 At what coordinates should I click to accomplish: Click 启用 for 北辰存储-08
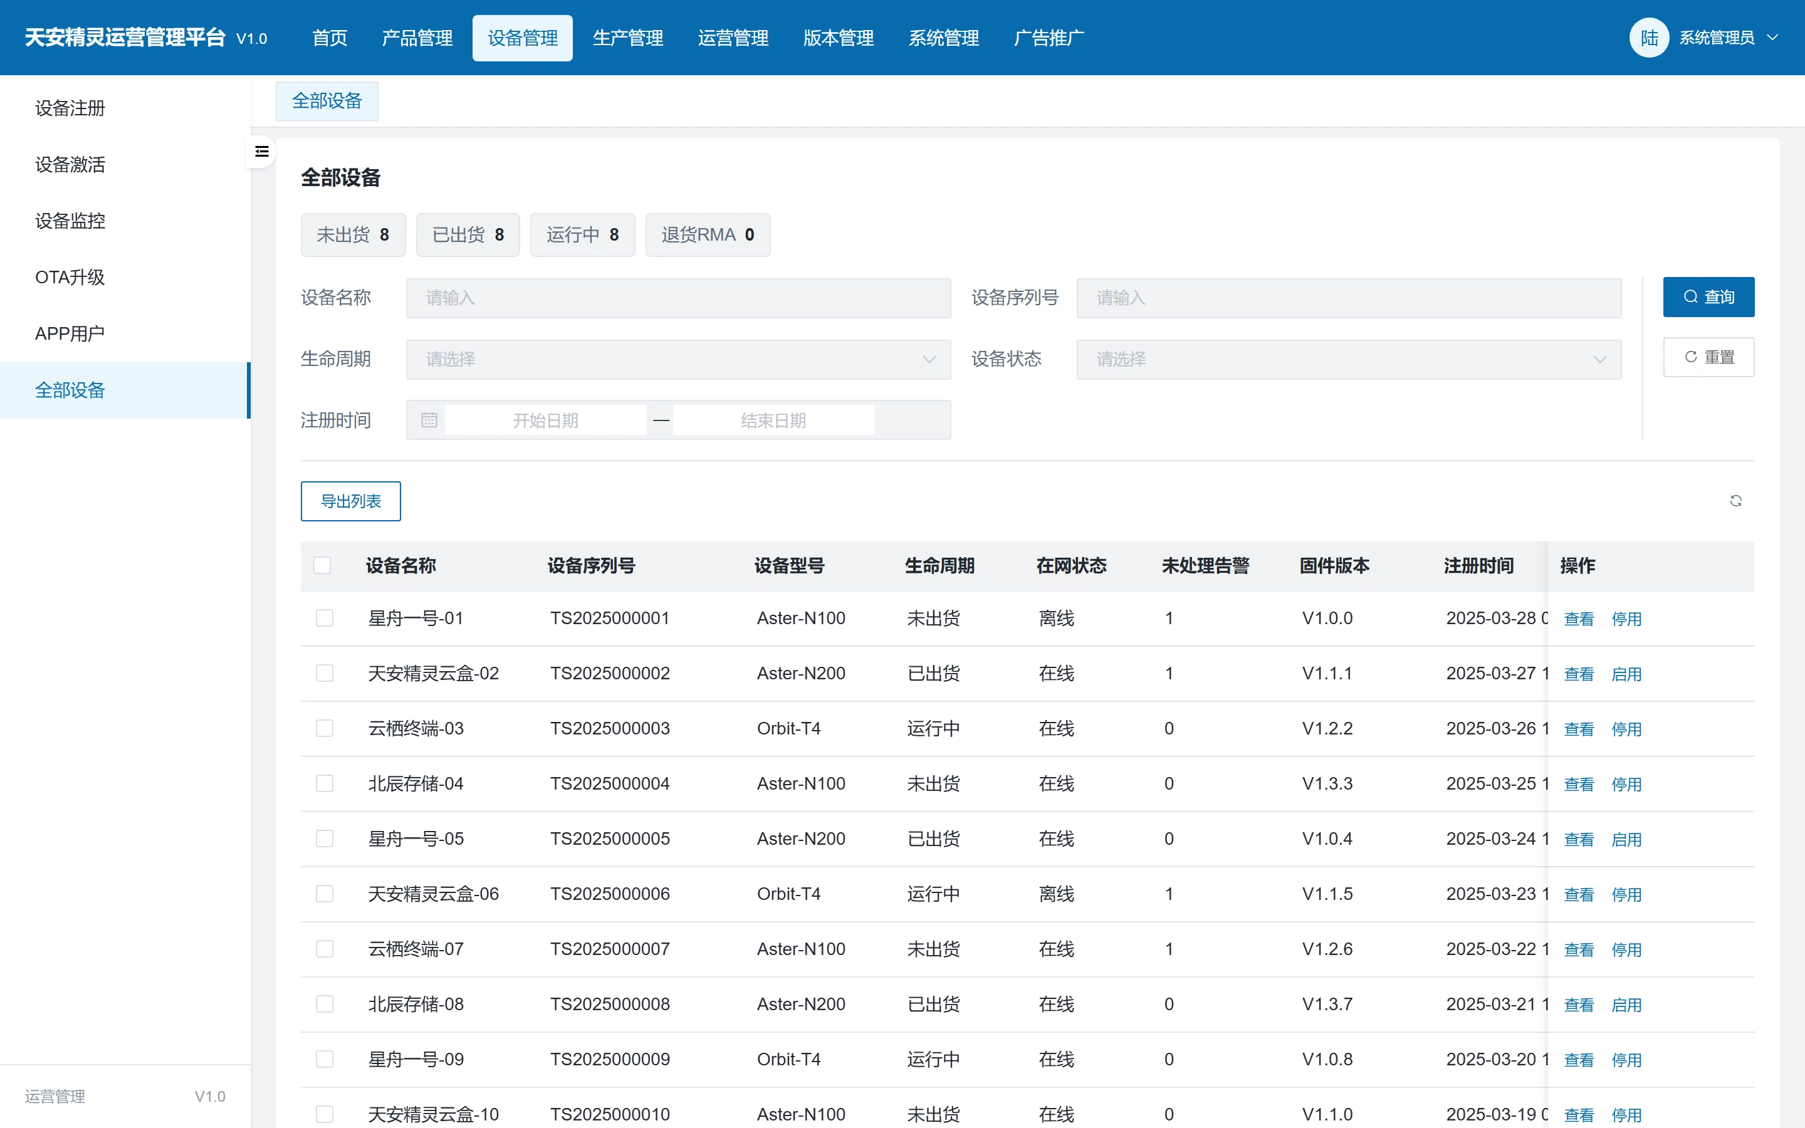[1626, 1005]
